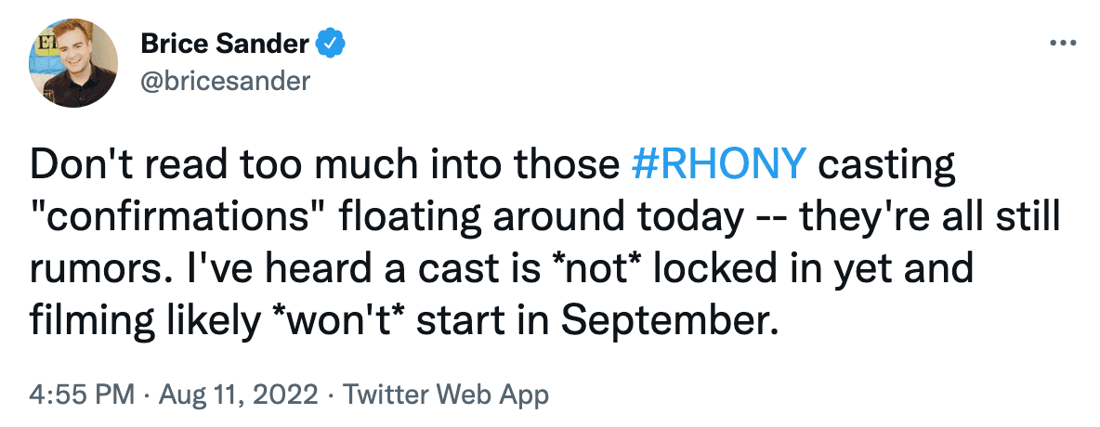Click the blue verified checkmark badge

point(330,45)
